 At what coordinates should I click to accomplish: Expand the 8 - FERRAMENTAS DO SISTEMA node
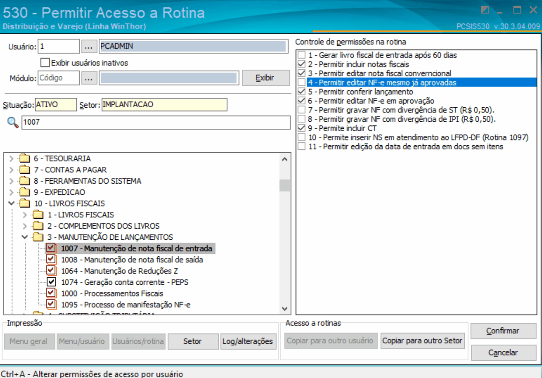coord(11,181)
